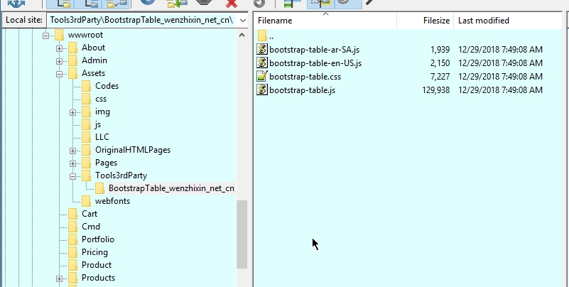Collapse the wwwroot tree node

[45, 36]
